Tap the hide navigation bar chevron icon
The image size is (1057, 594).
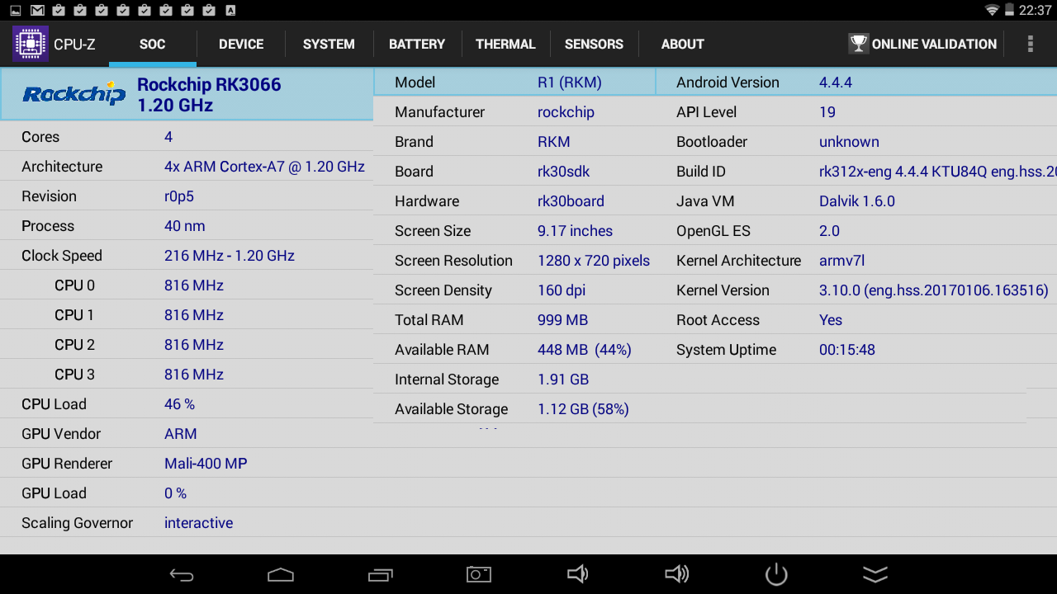(x=875, y=575)
